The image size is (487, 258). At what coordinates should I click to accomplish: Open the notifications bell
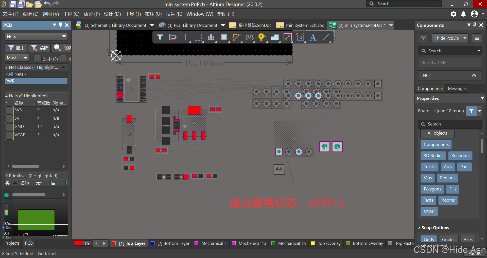463,14
